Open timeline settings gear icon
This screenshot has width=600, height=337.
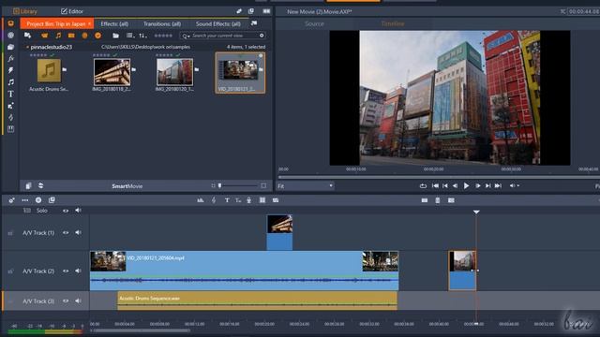(11, 200)
